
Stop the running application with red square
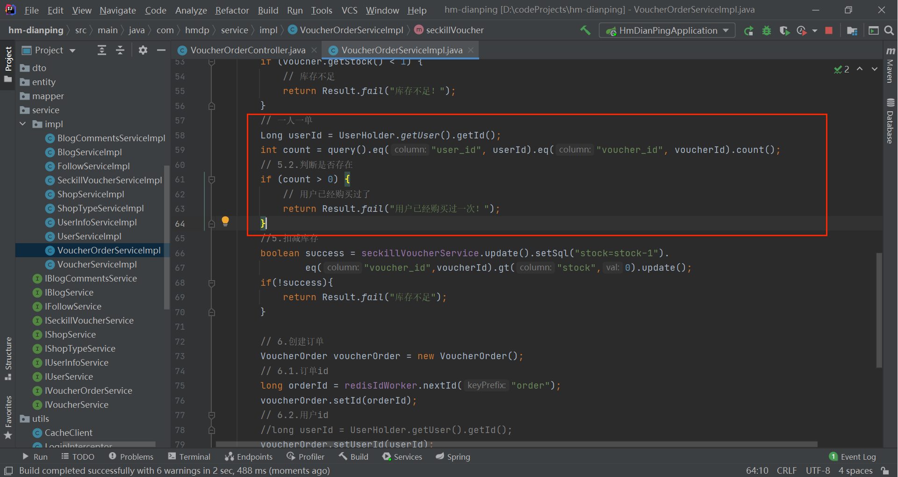[x=829, y=30]
